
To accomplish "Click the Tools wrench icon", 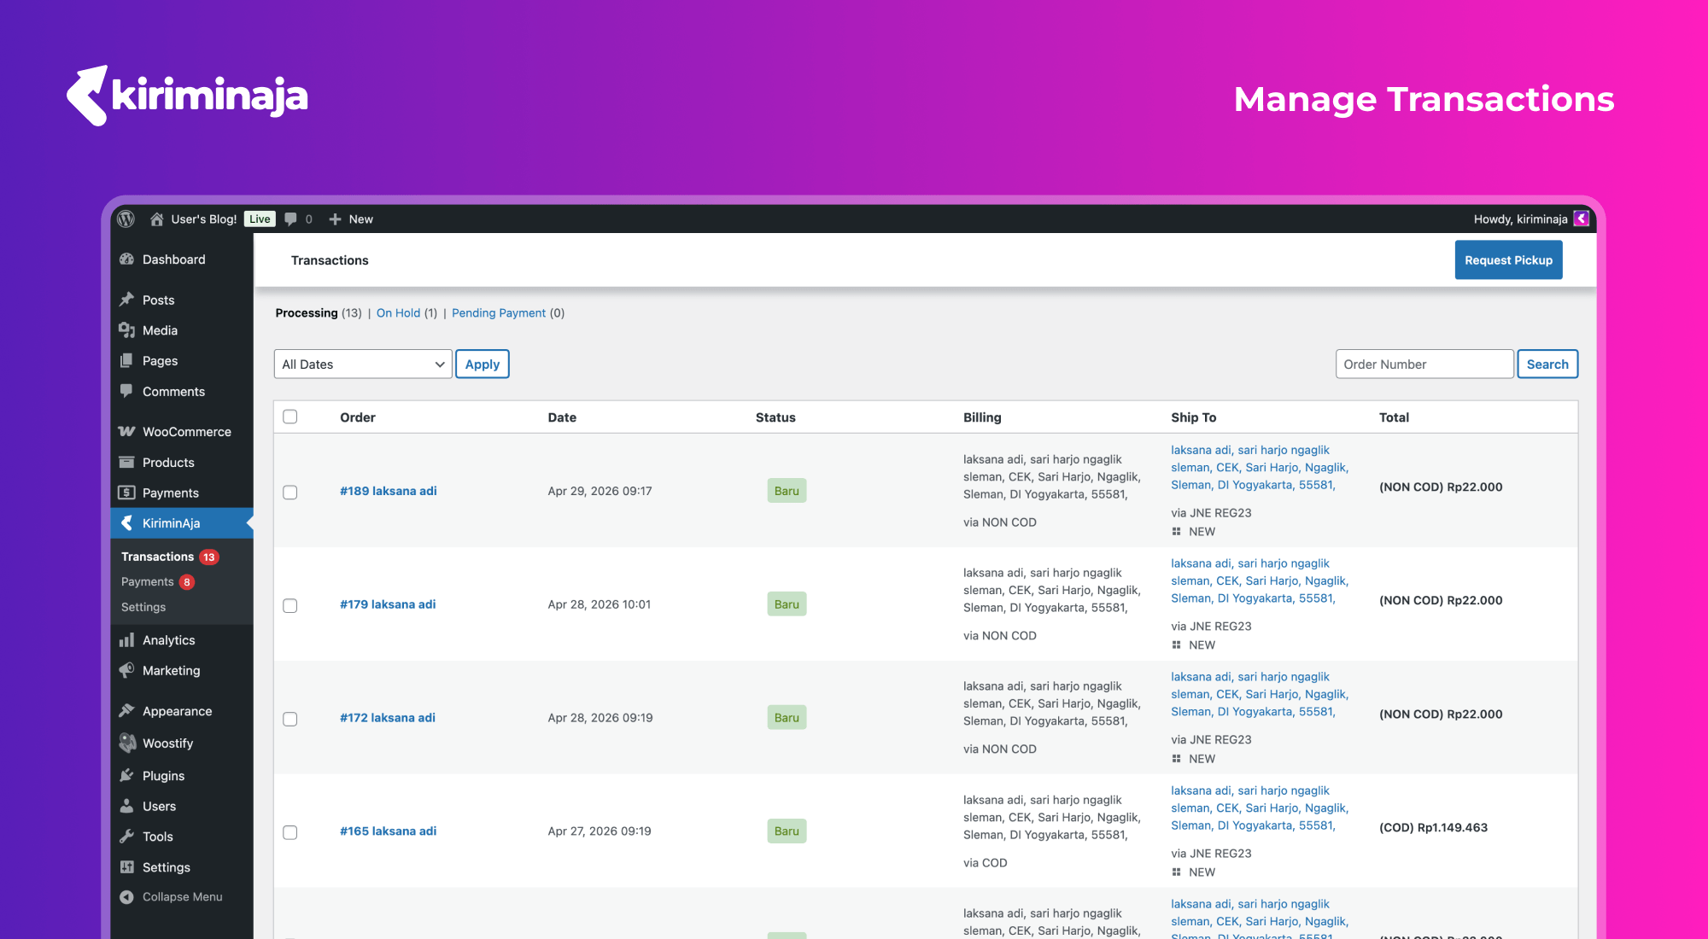I will (126, 837).
